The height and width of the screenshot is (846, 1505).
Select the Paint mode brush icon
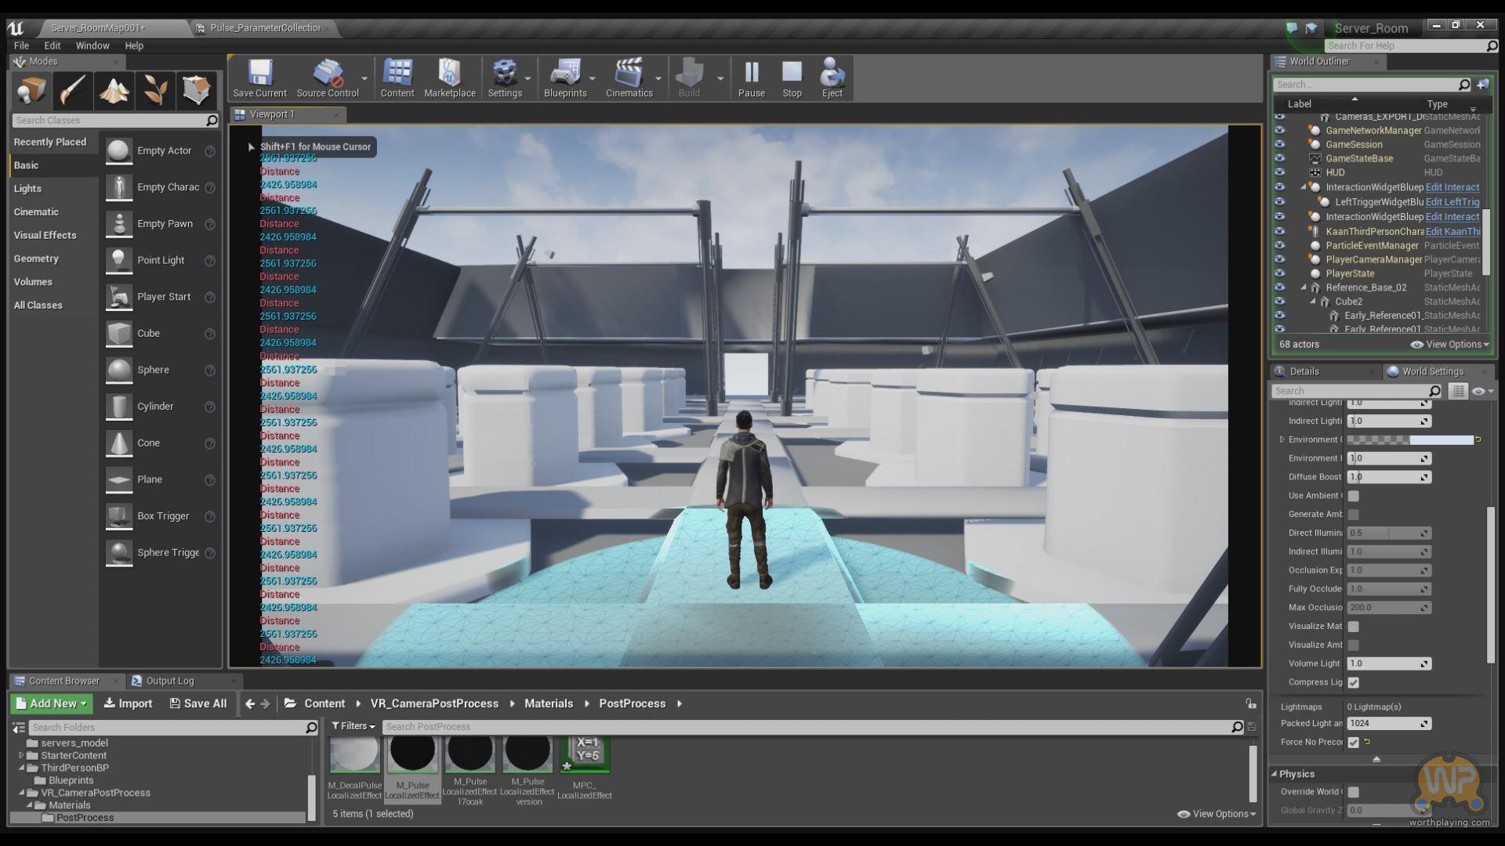(x=73, y=91)
